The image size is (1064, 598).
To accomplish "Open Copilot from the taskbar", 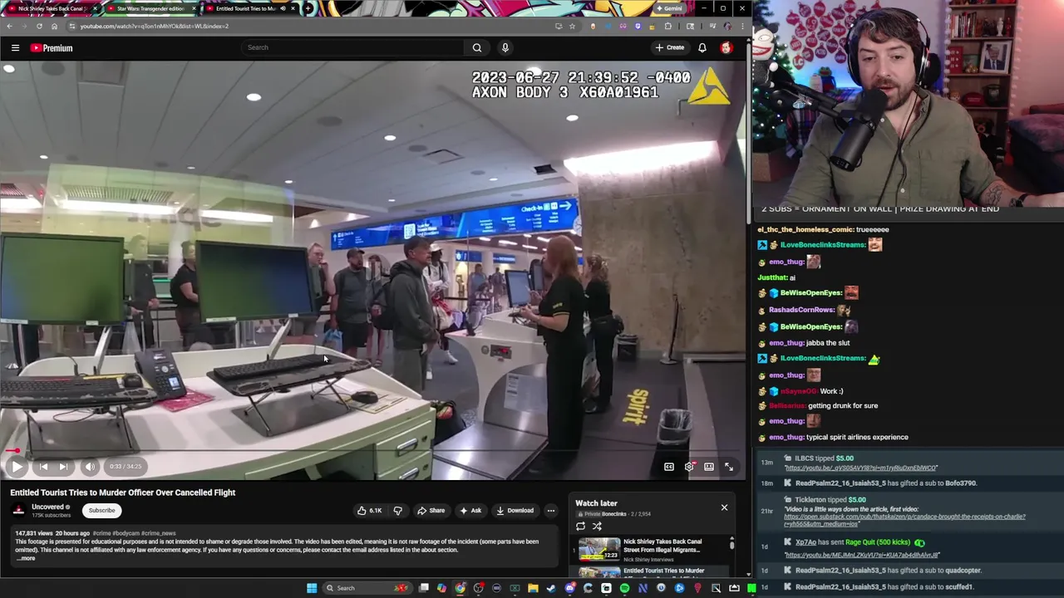I will 441,588.
